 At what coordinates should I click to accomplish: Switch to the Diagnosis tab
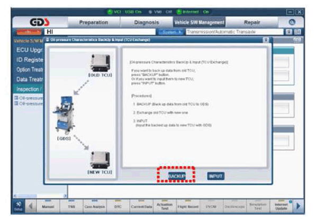click(x=147, y=22)
